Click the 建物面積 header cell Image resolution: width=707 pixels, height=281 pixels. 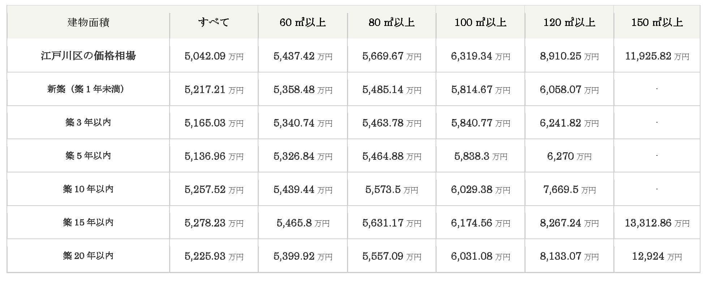(88, 22)
